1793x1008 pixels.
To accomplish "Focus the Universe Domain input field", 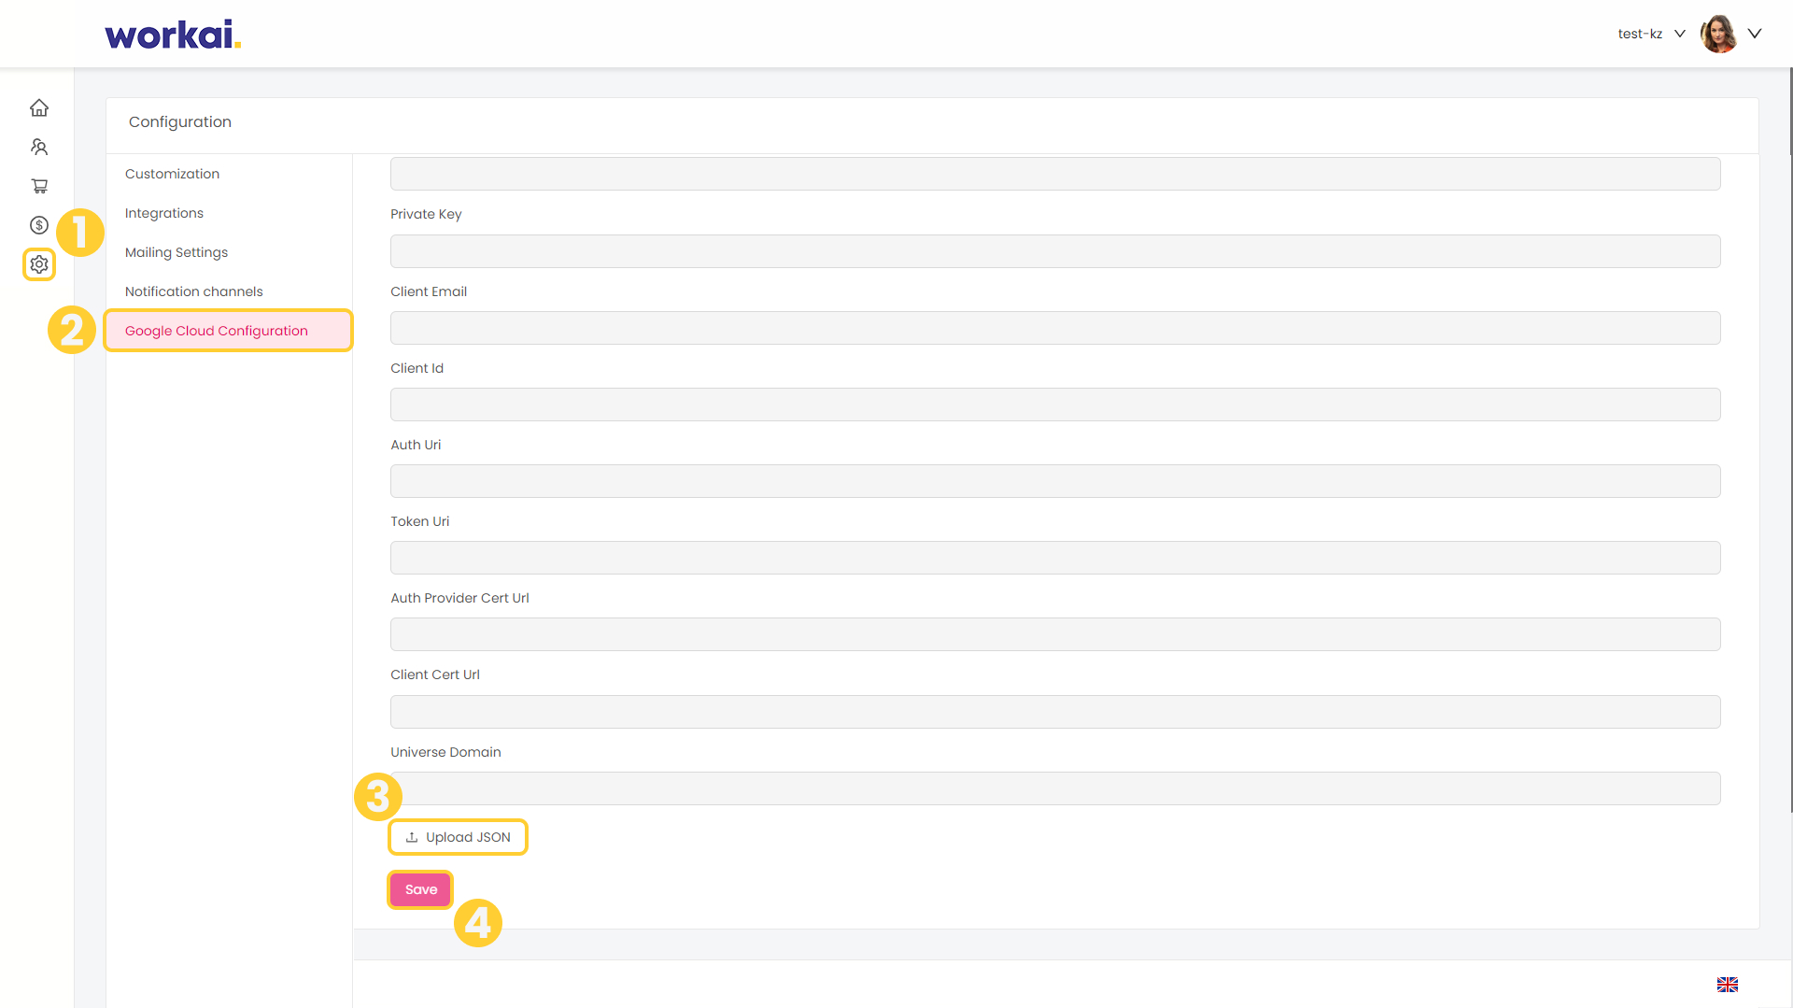I will tap(1055, 788).
